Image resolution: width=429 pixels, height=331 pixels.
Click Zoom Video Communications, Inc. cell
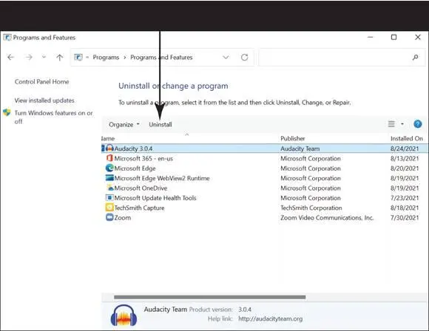(327, 218)
